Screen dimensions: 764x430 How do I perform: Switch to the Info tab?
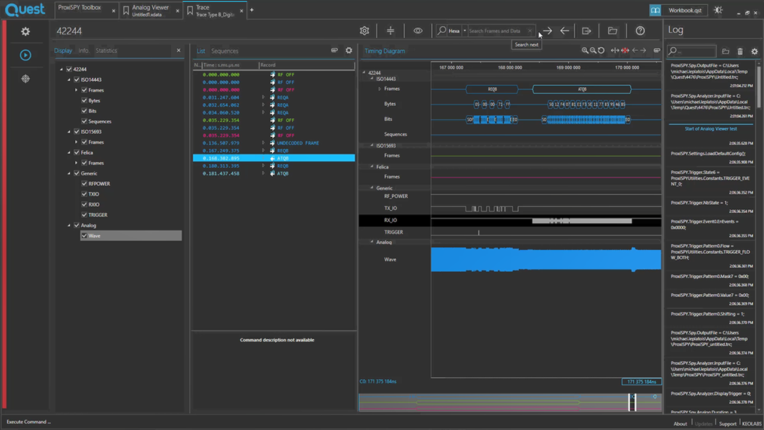point(84,51)
